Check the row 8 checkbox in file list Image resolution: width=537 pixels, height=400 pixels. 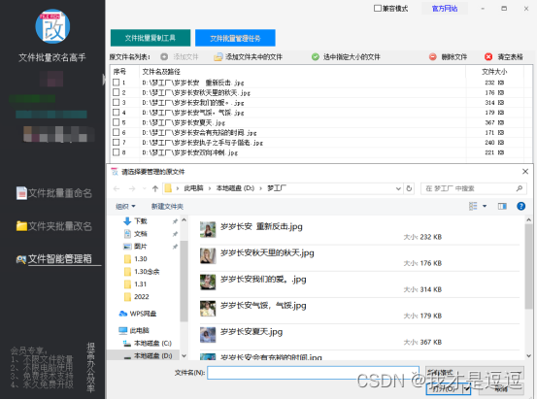point(117,152)
